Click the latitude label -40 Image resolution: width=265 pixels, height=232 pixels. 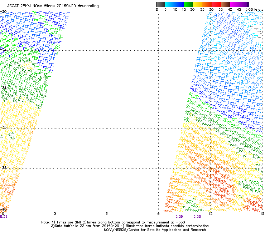click(3, 210)
